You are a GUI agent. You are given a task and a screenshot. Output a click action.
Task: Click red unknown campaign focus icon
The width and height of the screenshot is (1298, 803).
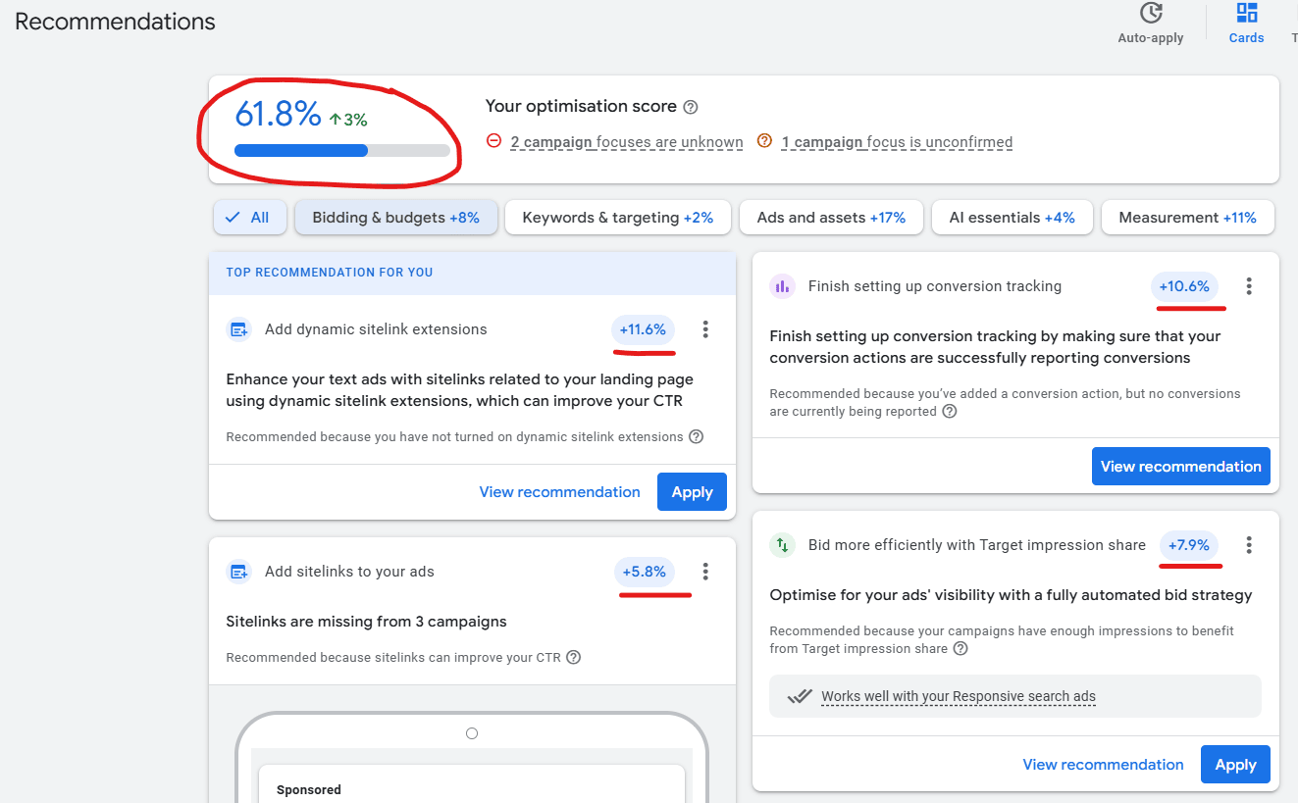click(493, 141)
